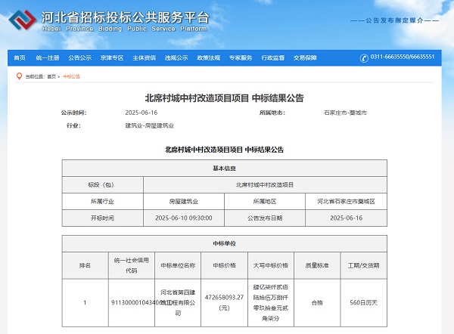Go to the 统一注册 menu item
Viewport: 454px width, 334px height.
(48, 57)
